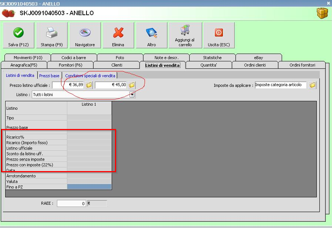This screenshot has height=228, width=332.
Task: Open the Navigatore compass button
Action: click(x=85, y=35)
